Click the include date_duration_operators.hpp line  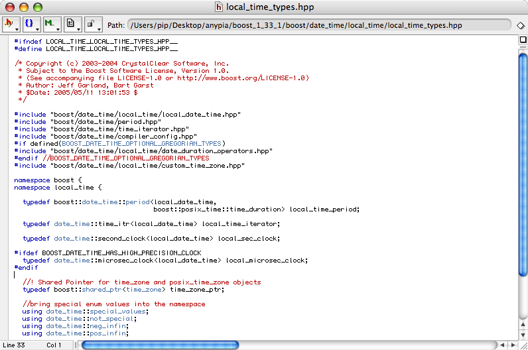pos(143,151)
